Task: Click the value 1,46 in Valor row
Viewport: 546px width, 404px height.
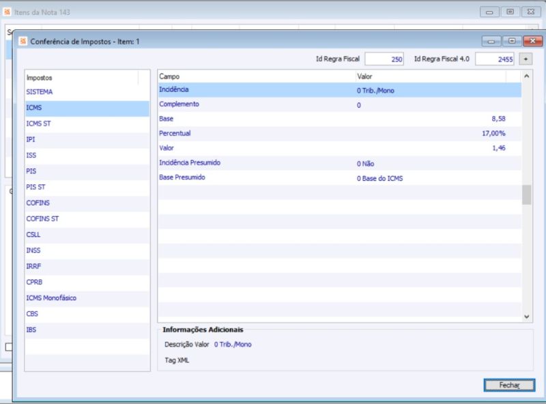Action: pos(499,148)
